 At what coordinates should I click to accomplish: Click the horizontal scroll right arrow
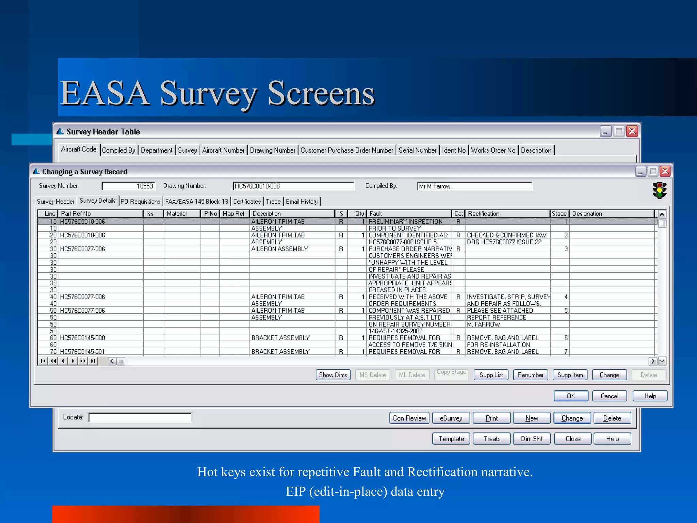tap(653, 361)
